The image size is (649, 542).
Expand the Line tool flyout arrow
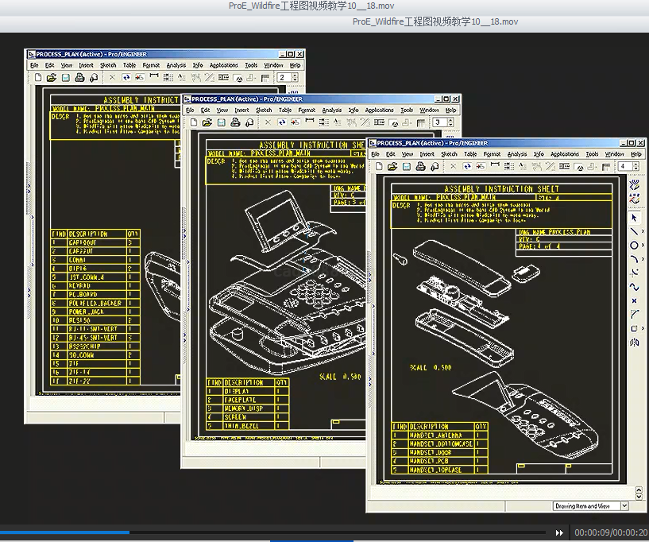point(641,231)
